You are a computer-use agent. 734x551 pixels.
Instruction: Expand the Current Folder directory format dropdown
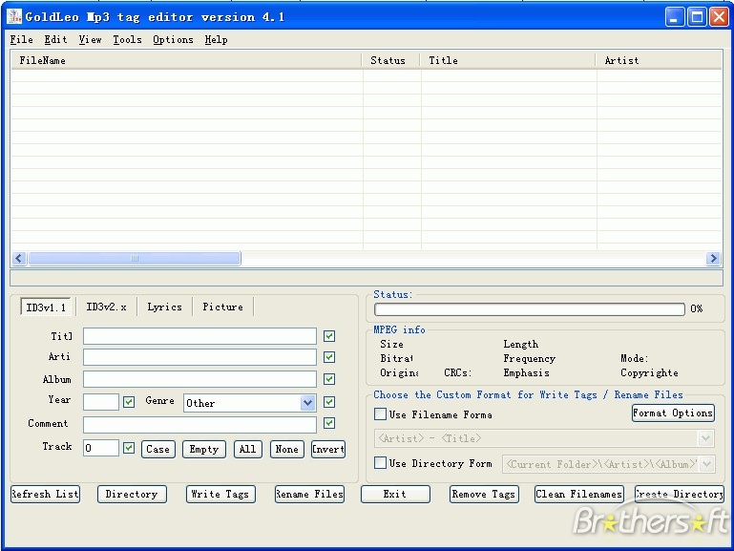click(x=707, y=464)
